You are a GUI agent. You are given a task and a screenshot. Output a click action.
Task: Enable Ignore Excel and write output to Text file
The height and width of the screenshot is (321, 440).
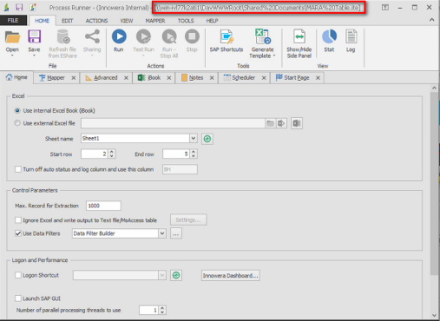click(x=18, y=220)
